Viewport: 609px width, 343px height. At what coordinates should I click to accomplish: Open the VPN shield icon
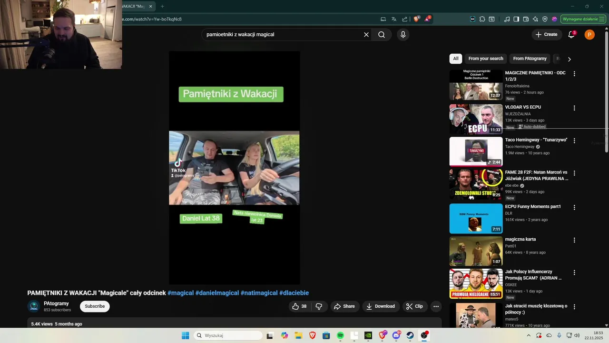click(x=545, y=19)
